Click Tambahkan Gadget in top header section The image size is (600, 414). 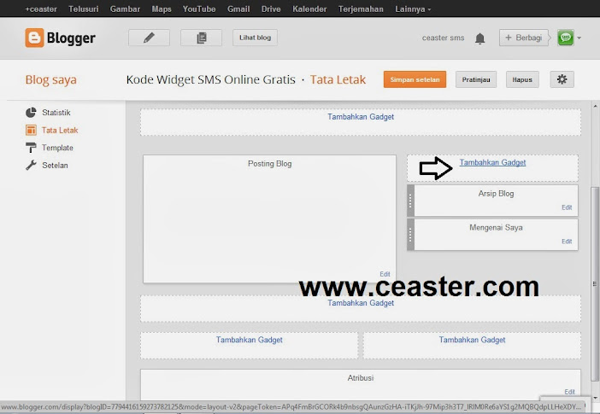(x=361, y=117)
